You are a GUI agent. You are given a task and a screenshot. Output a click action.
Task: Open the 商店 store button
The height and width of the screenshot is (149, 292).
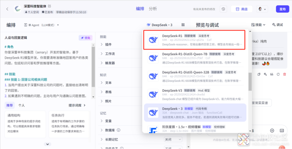[x=242, y=9]
